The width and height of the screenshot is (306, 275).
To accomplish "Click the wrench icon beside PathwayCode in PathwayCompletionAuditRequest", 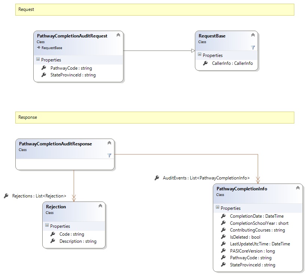I will (43, 68).
